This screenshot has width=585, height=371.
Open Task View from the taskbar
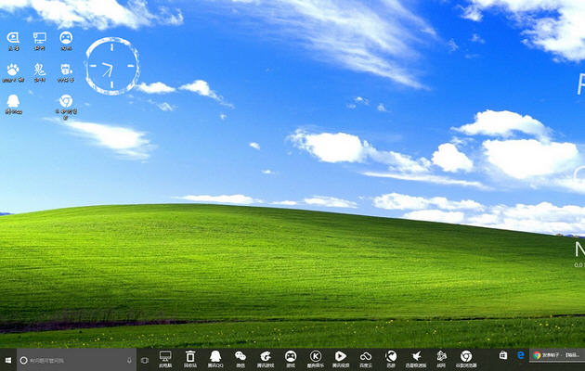[x=145, y=360]
